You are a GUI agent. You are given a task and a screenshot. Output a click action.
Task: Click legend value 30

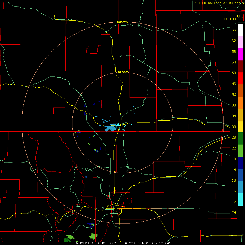tap(234, 127)
